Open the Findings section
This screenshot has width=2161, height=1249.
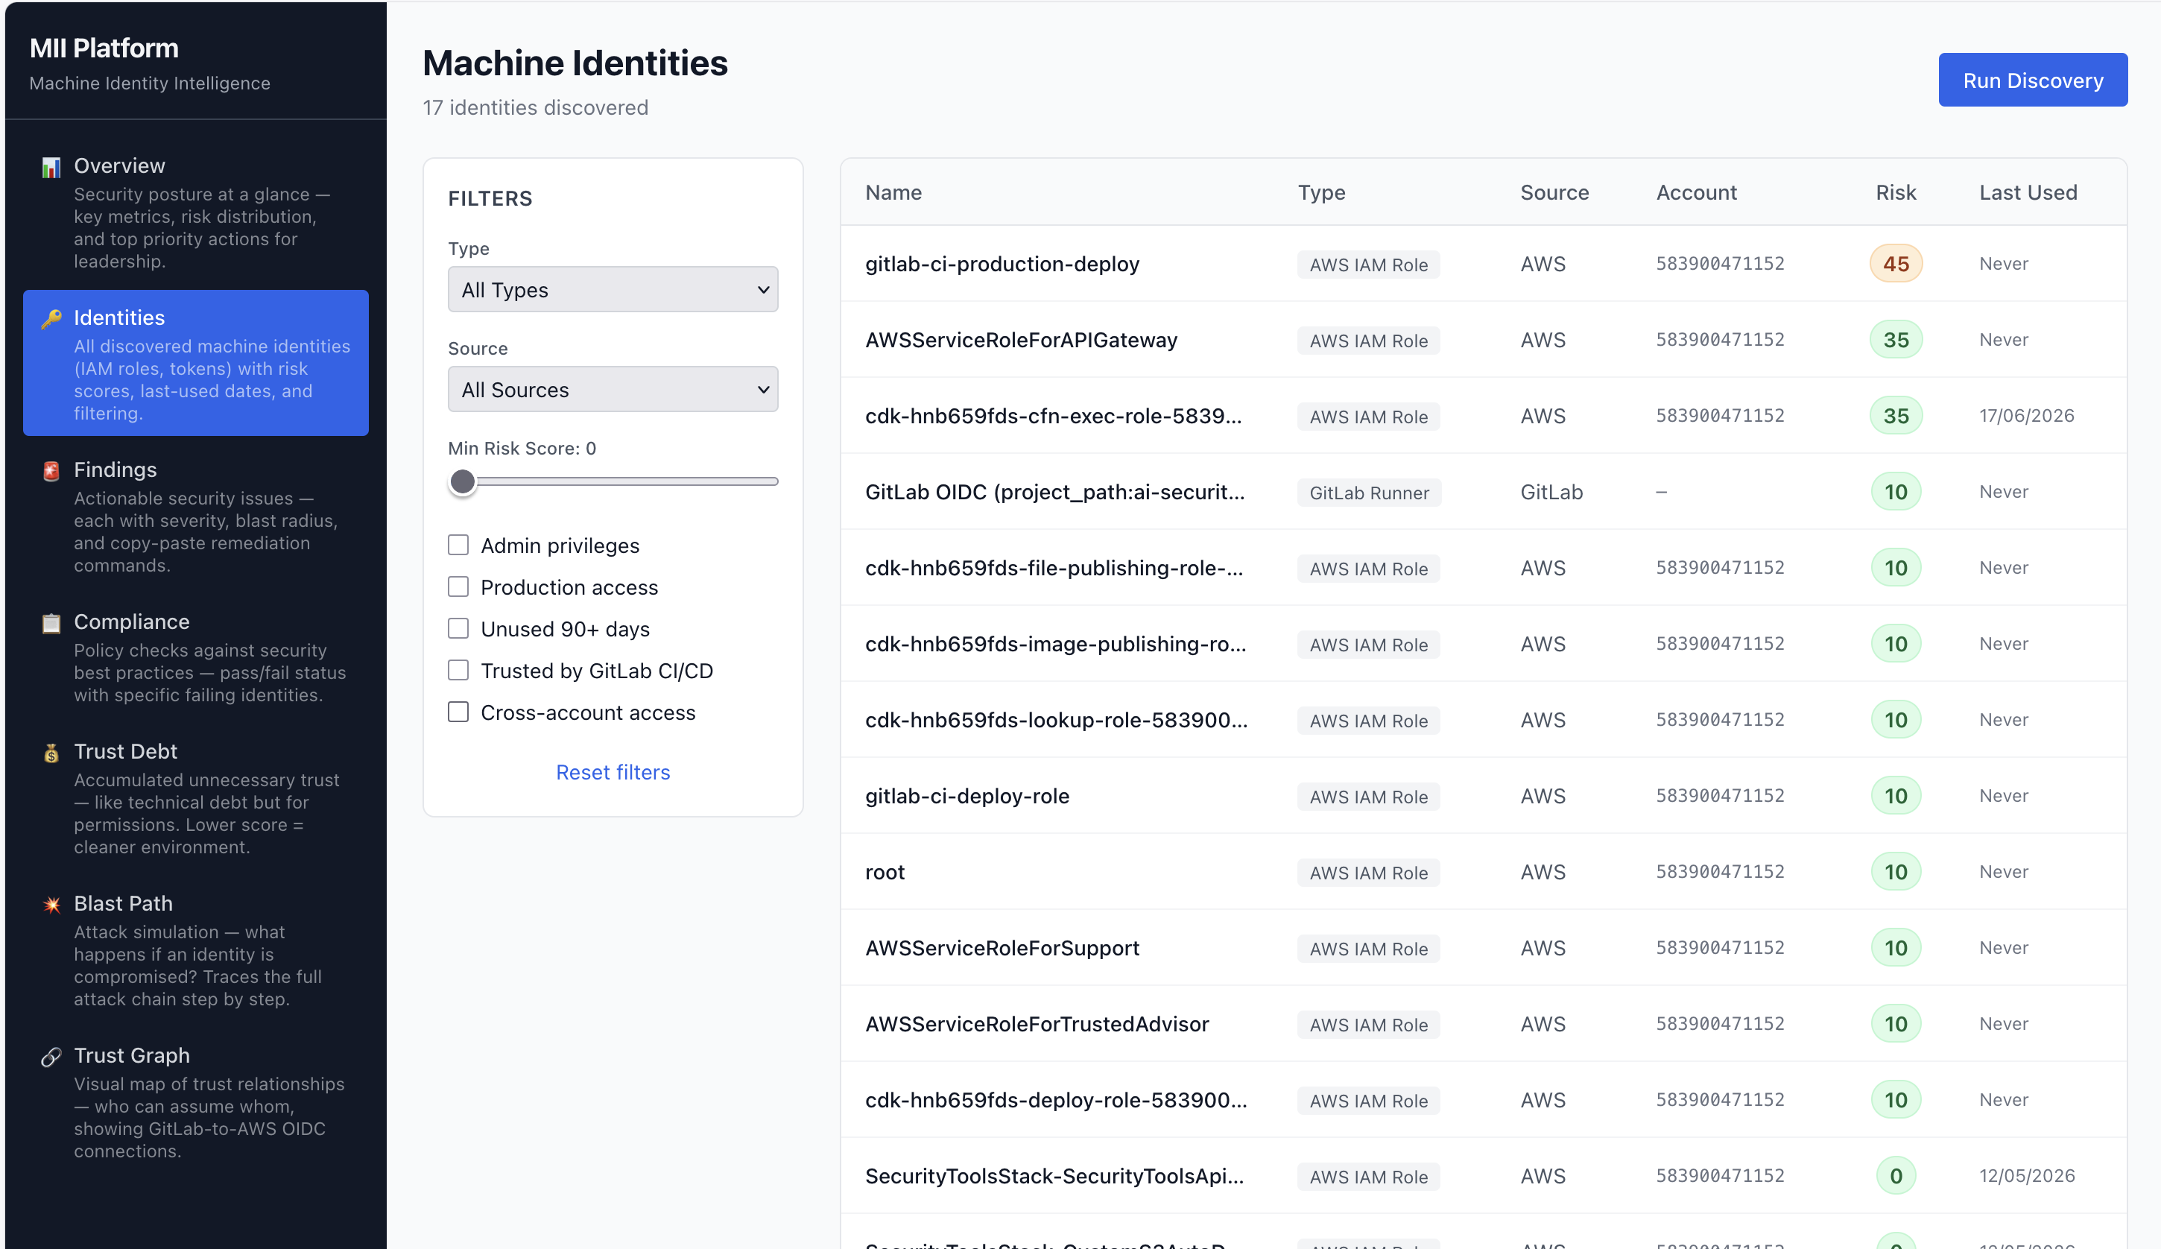pos(195,516)
